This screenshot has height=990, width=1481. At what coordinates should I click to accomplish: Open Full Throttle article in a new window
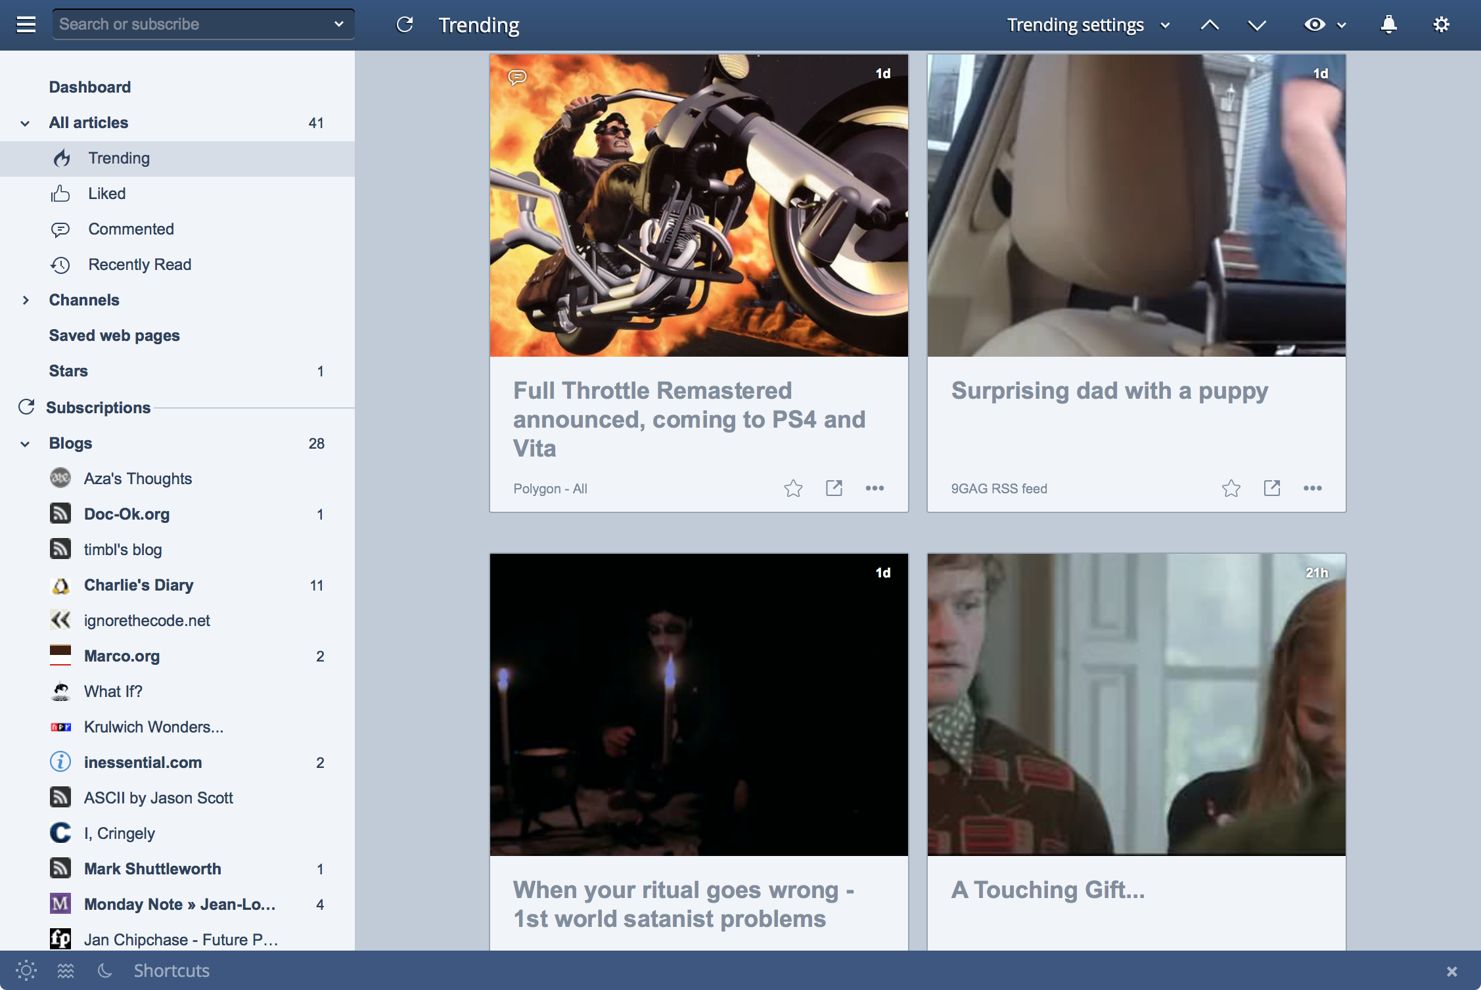click(834, 488)
